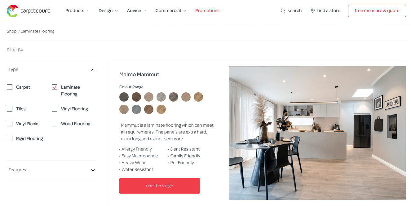
Task: Click the Carpet Court logo
Action: click(28, 11)
